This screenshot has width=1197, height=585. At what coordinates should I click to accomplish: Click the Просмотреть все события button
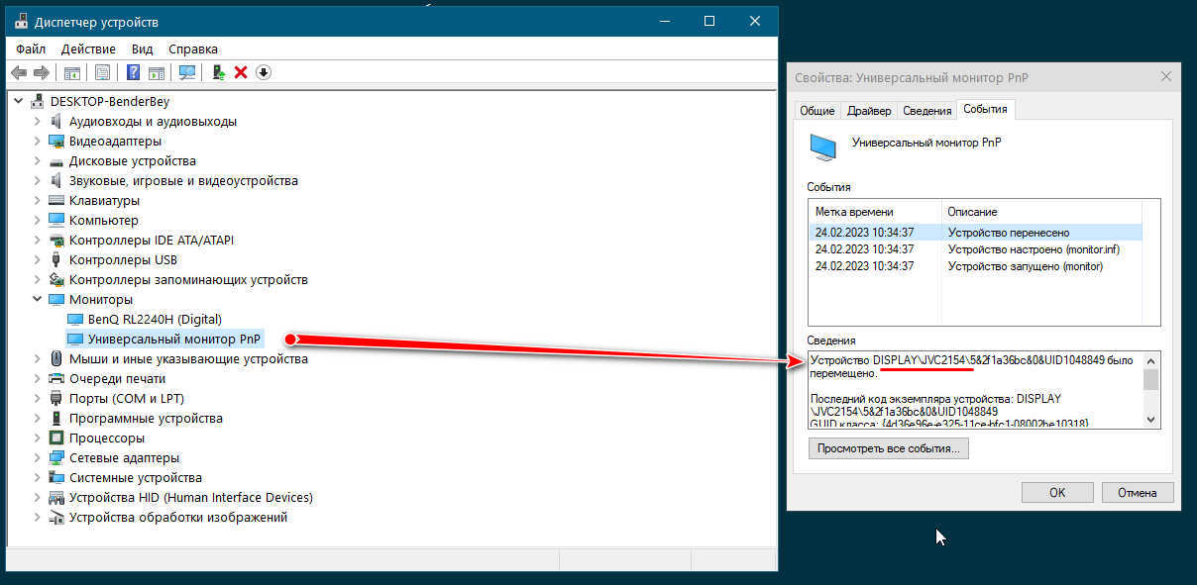889,448
